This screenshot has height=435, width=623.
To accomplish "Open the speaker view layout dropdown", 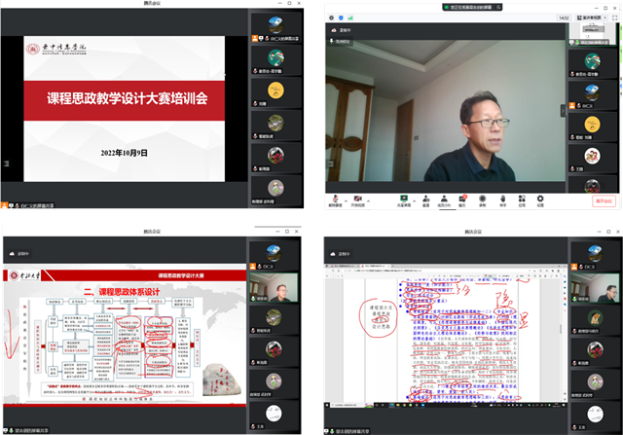I will [592, 18].
